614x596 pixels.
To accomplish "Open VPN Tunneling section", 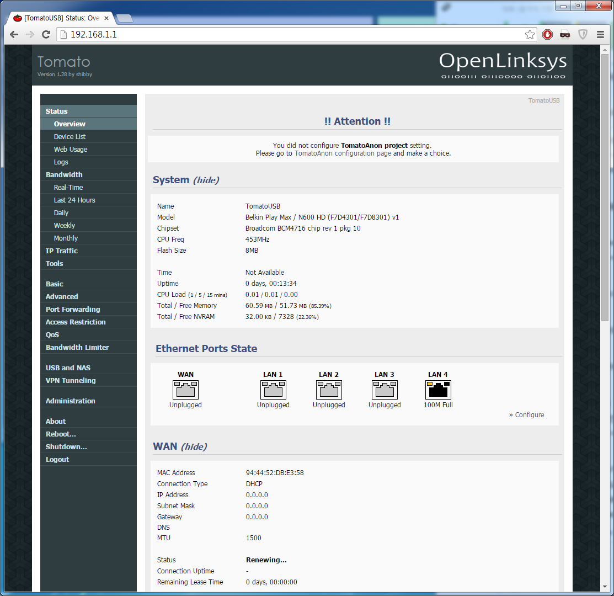I will point(88,380).
